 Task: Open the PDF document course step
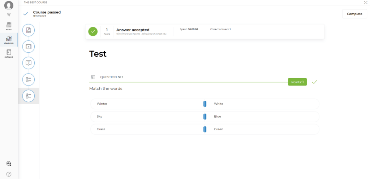pyautogui.click(x=29, y=30)
